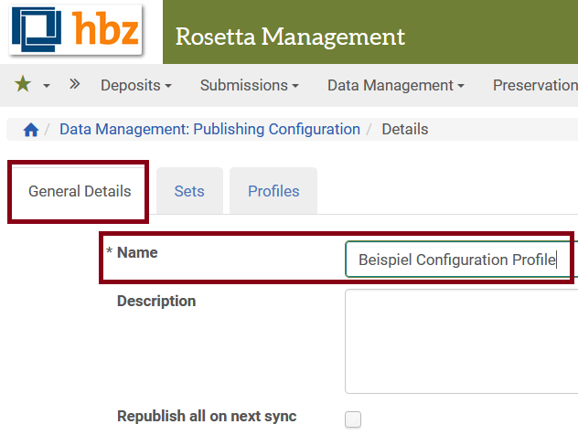Expand the Data Management menu
Viewport: 578px width, 435px height.
pyautogui.click(x=395, y=85)
